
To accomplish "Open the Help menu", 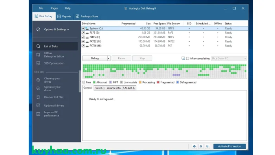I will tap(68, 8).
